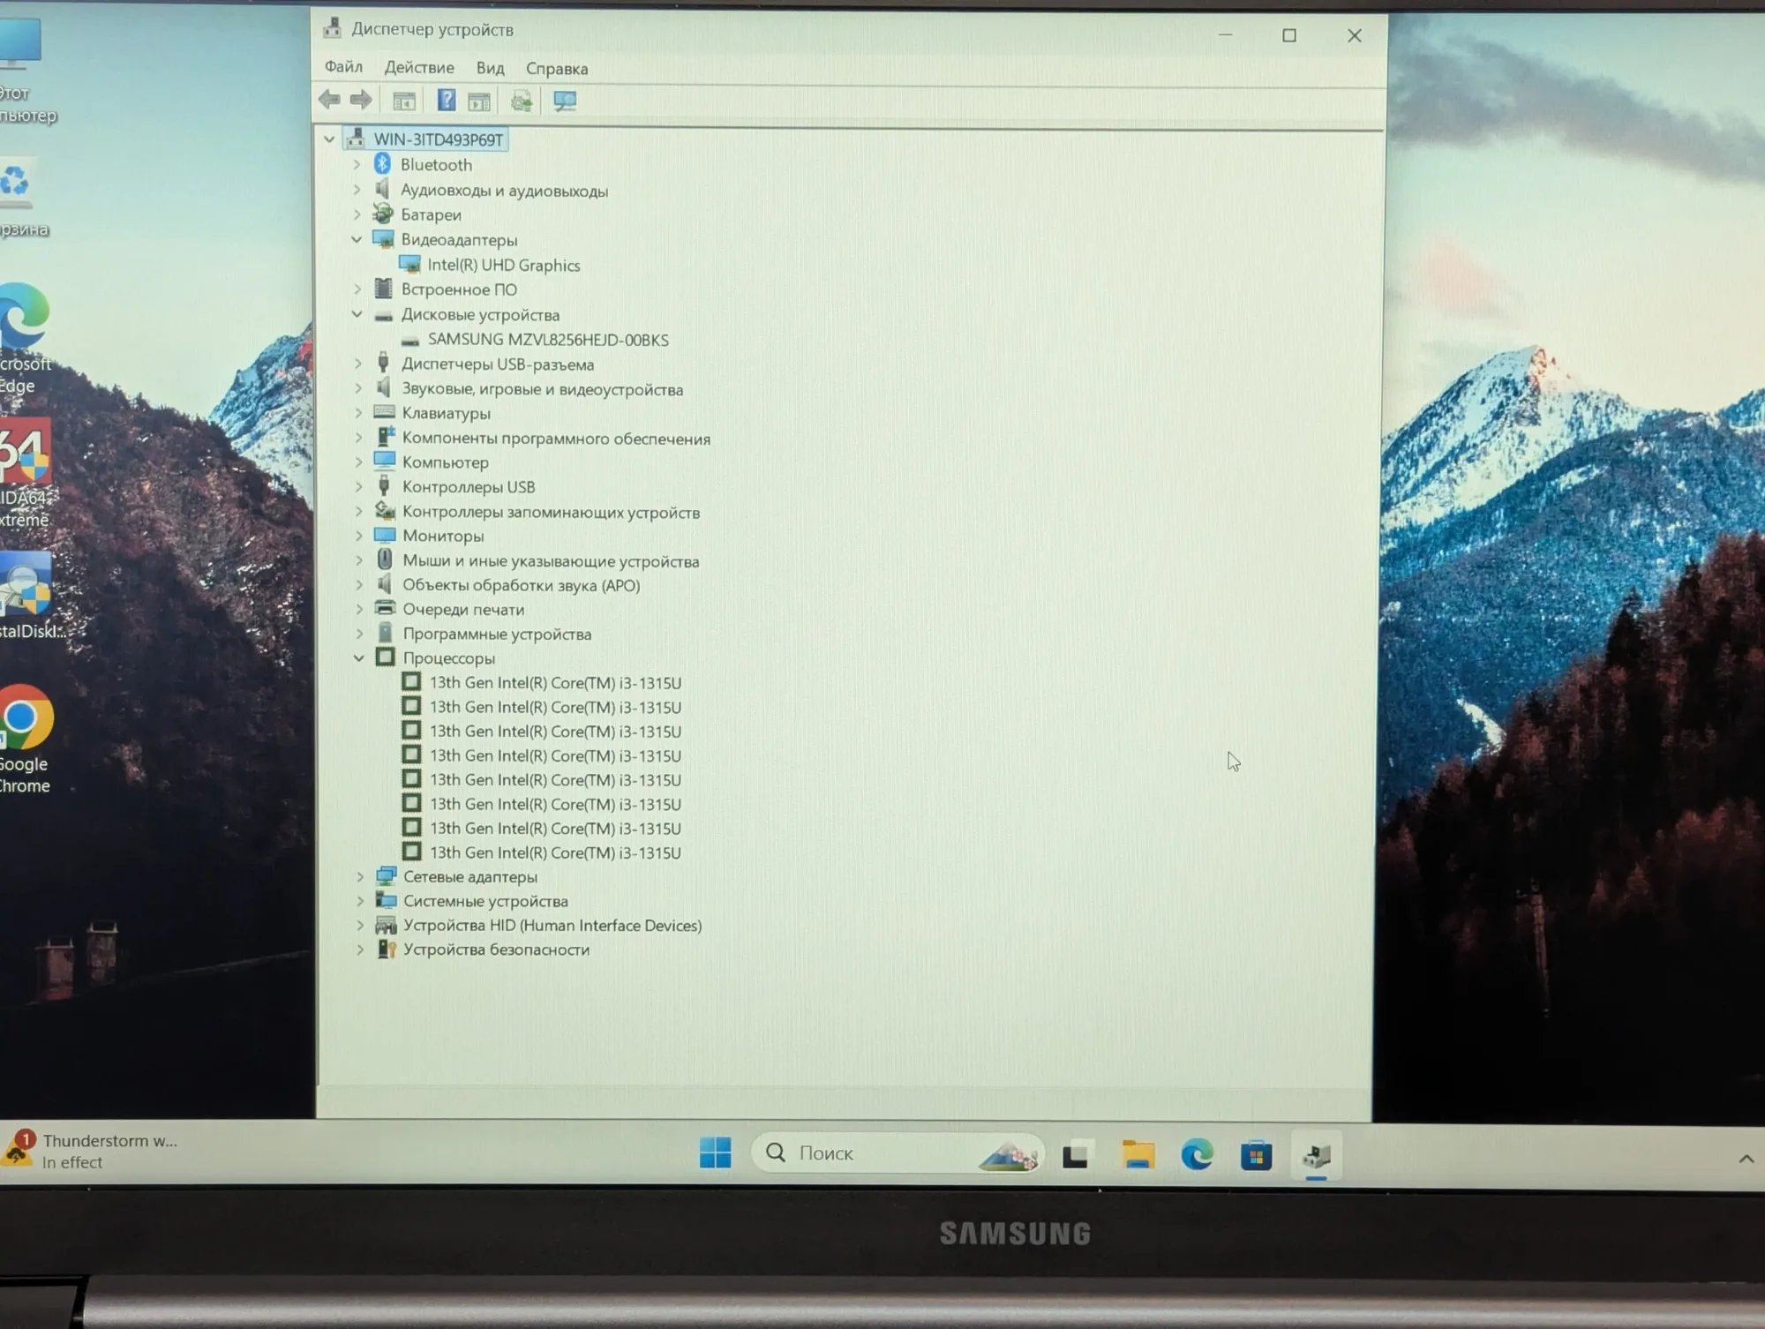Select Контроллеры запоминающих устройств row
This screenshot has width=1765, height=1329.
click(551, 511)
